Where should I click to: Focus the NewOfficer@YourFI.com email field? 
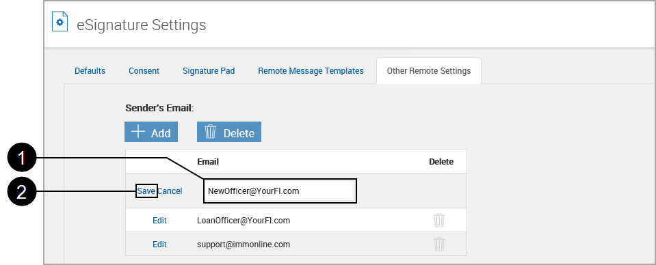(x=280, y=191)
